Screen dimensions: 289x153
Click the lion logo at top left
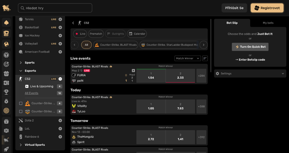click(6, 8)
